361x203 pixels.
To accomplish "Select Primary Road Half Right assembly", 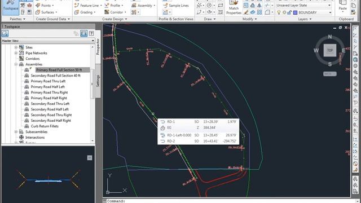I will [x=49, y=98].
